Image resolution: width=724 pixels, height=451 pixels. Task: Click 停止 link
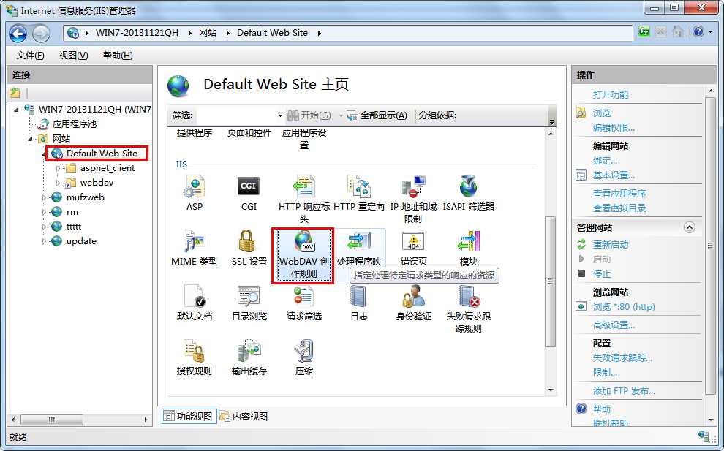pyautogui.click(x=602, y=273)
